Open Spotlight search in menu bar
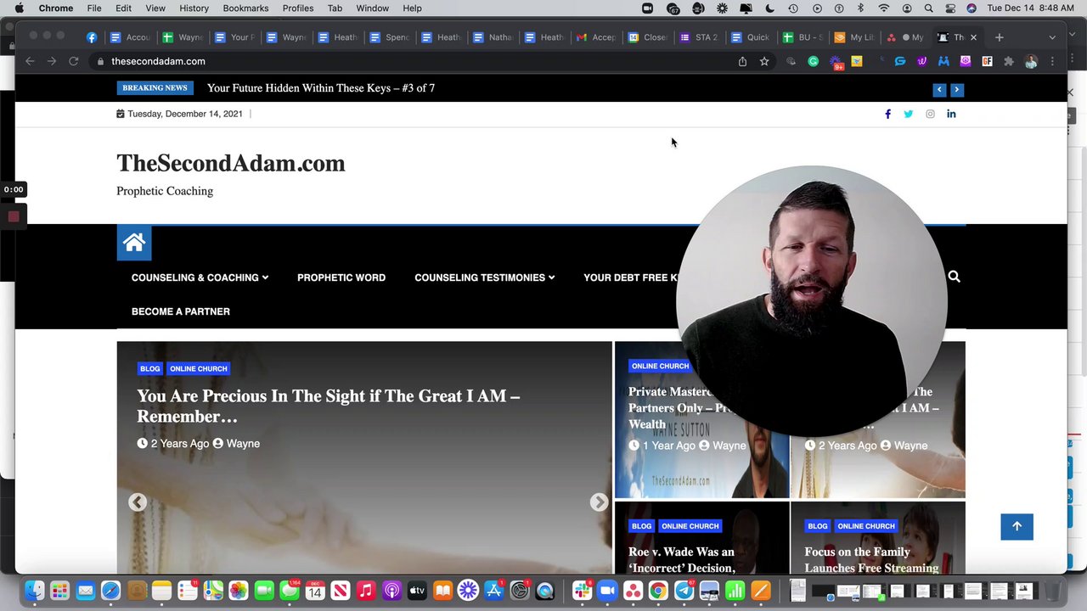 [x=928, y=8]
